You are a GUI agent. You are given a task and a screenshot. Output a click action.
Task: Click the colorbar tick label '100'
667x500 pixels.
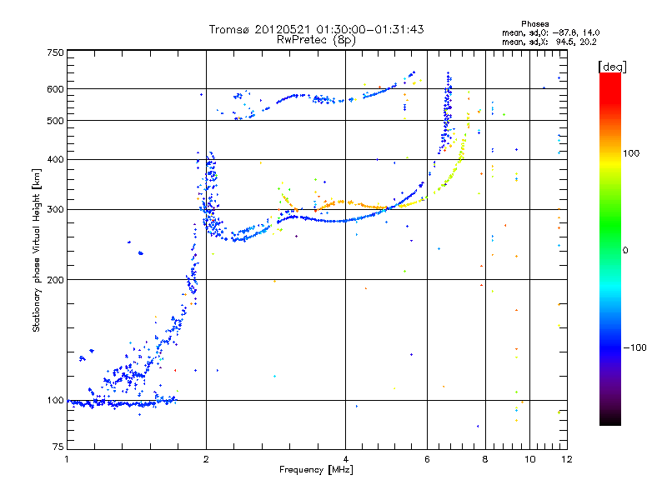631,153
